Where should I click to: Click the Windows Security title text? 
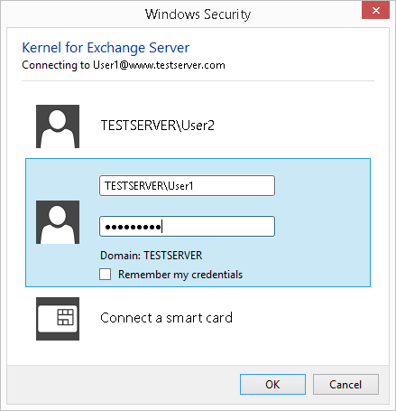point(198,14)
